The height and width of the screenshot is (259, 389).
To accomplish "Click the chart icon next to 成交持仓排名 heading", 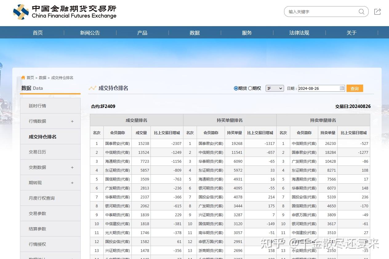I will (92, 88).
